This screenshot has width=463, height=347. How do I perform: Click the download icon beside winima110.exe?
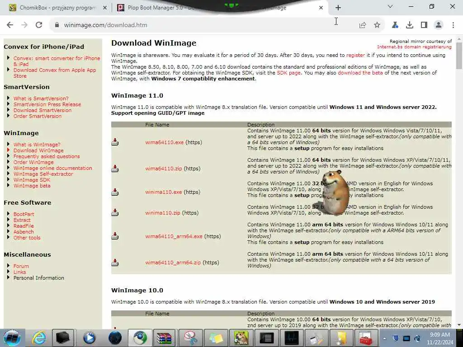pos(115,192)
